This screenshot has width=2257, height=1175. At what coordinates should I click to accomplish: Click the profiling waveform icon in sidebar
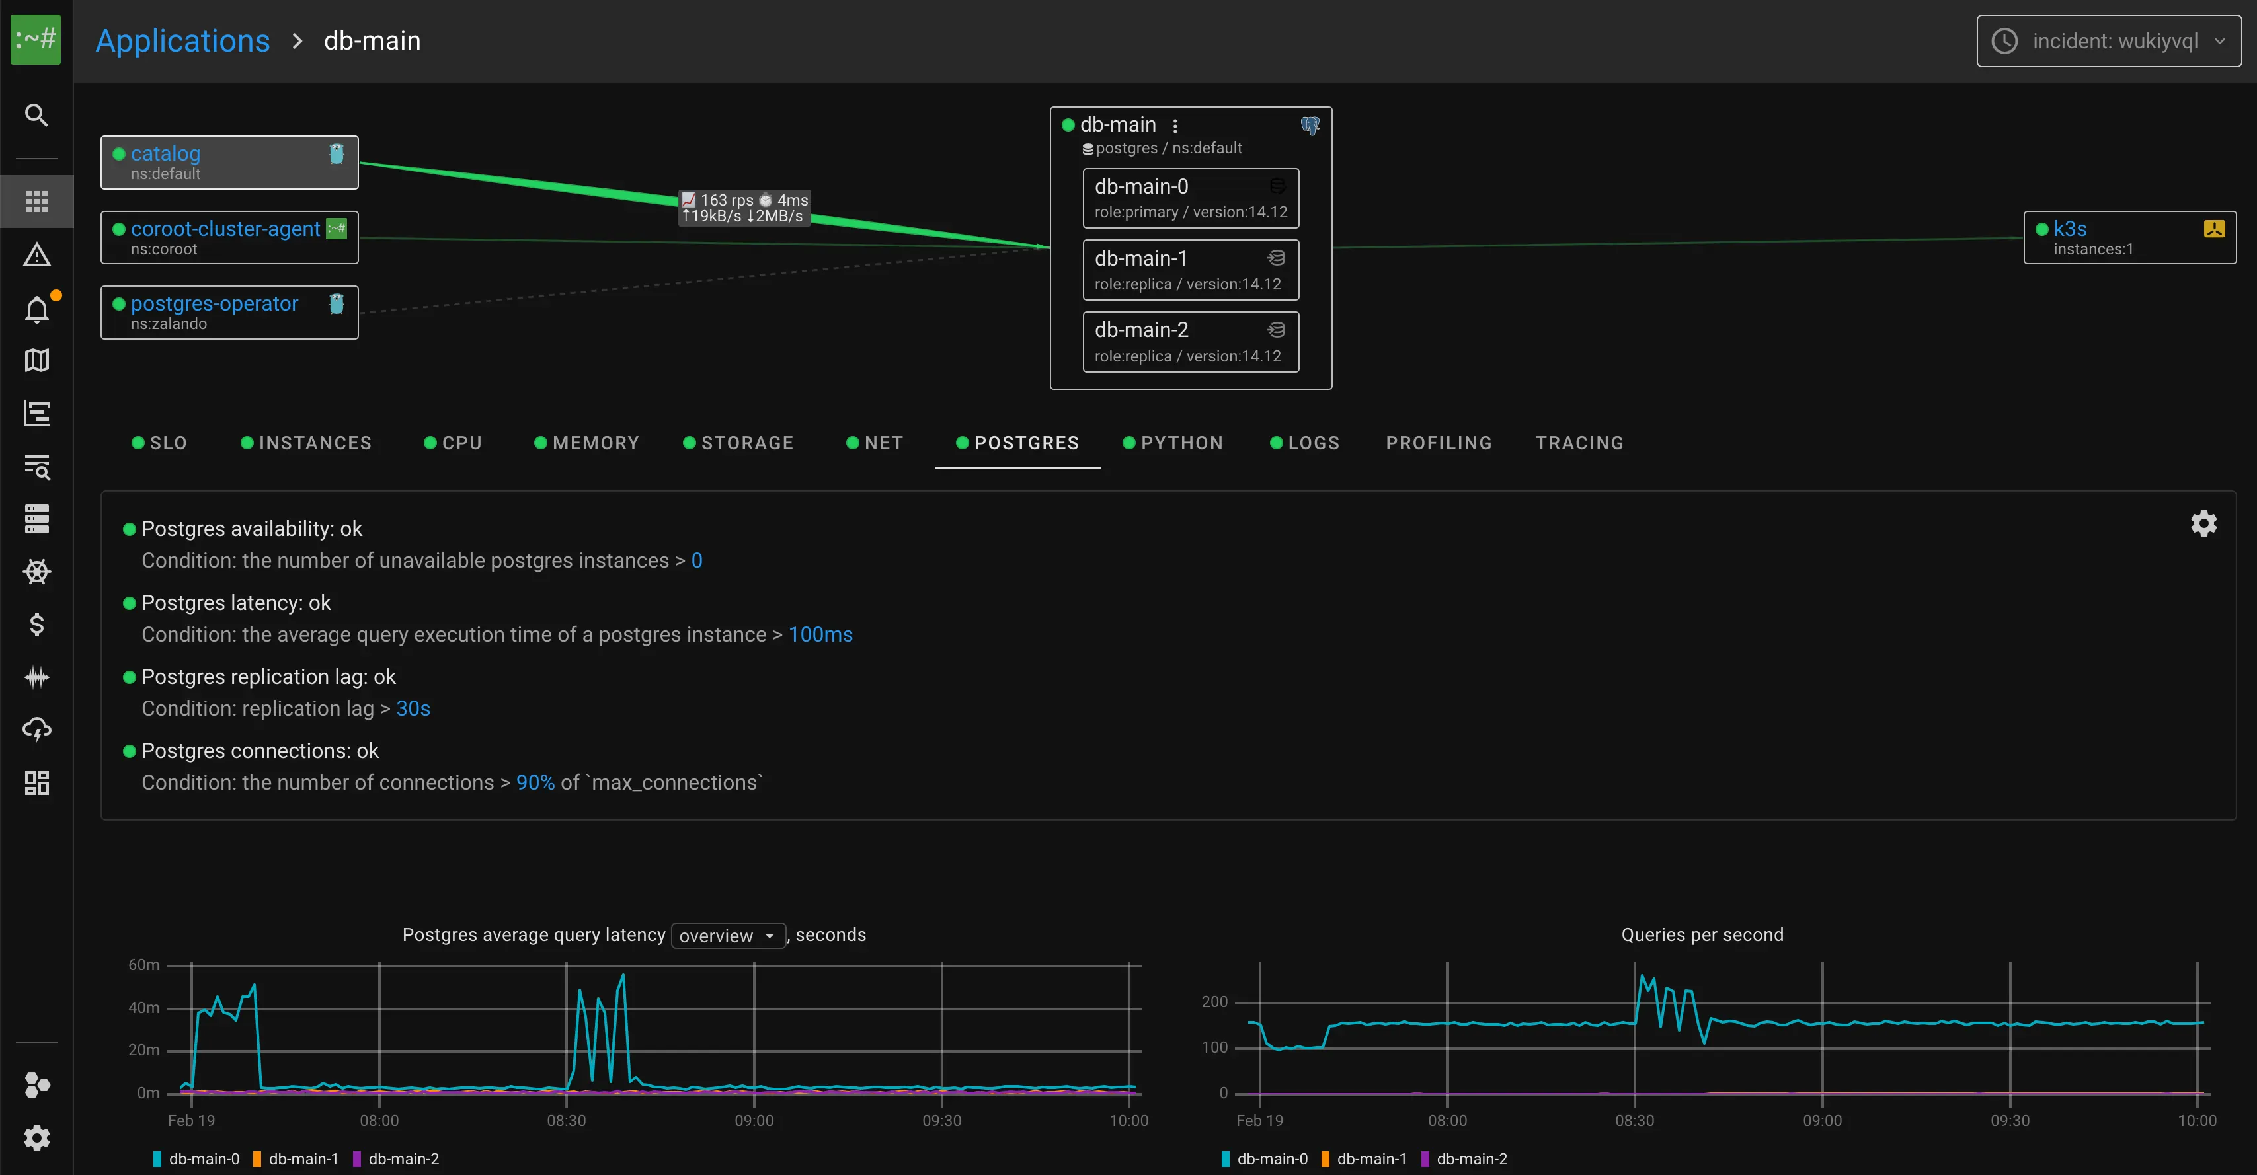click(36, 677)
